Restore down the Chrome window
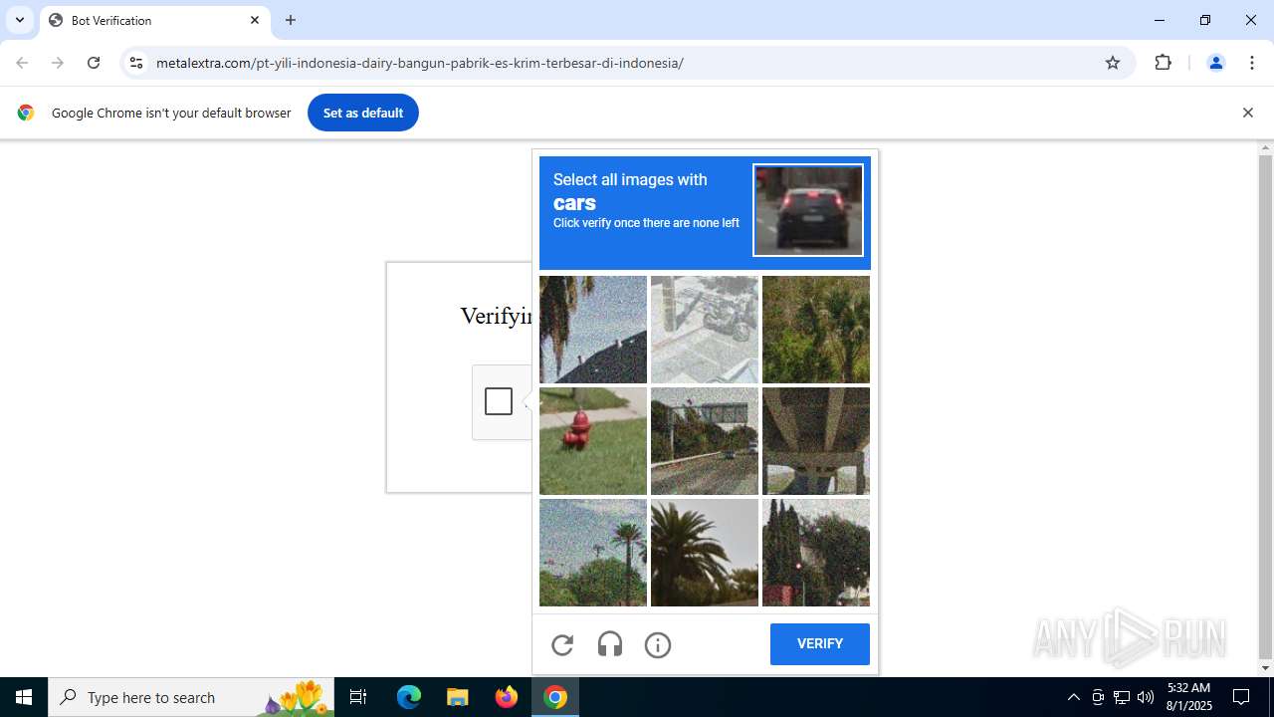The width and height of the screenshot is (1274, 717). 1205,20
